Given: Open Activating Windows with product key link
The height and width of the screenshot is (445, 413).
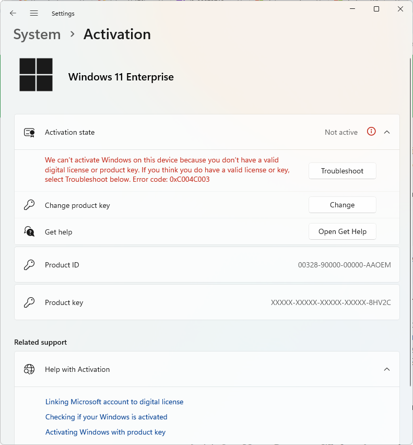Looking at the screenshot, I should 105,432.
